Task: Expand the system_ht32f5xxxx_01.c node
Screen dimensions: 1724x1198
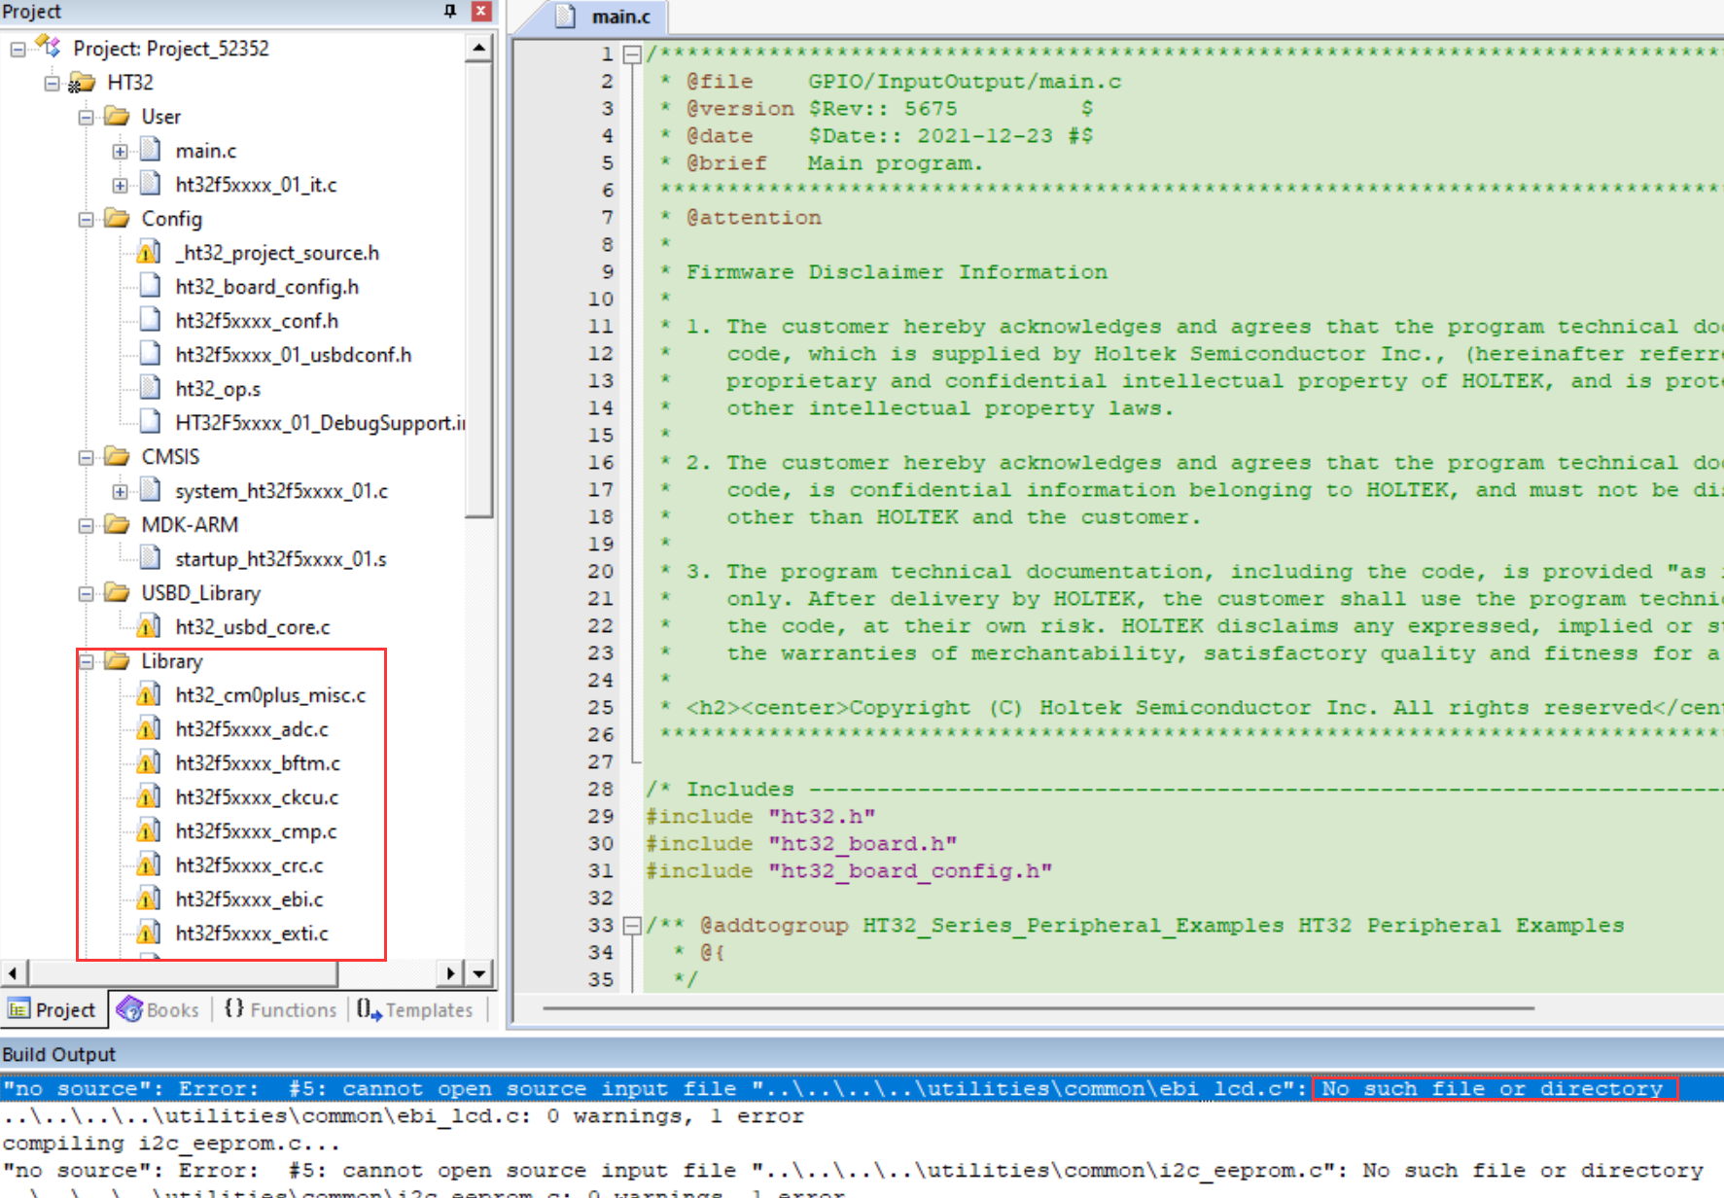Action: (x=119, y=490)
